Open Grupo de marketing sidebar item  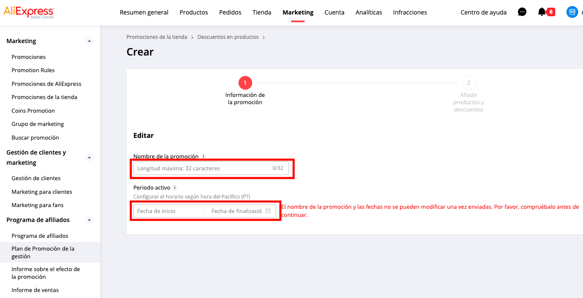(x=38, y=124)
